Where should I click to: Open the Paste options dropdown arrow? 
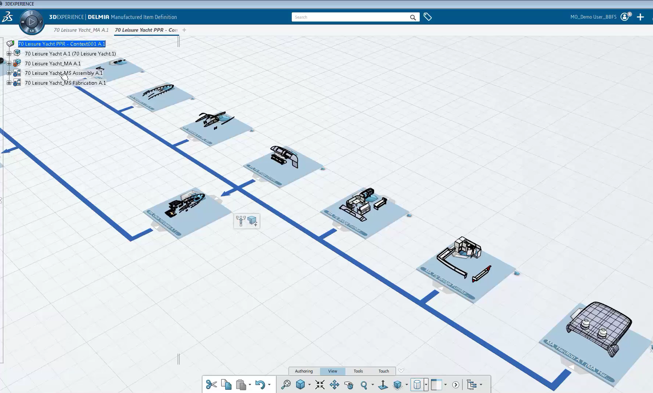[250, 385]
